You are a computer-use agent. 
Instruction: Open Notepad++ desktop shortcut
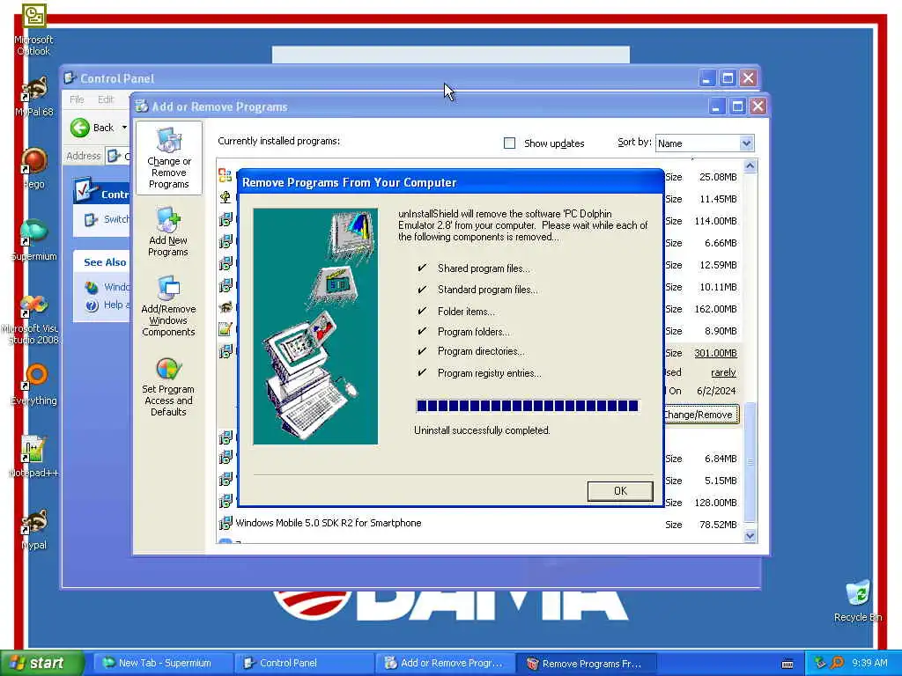click(33, 457)
